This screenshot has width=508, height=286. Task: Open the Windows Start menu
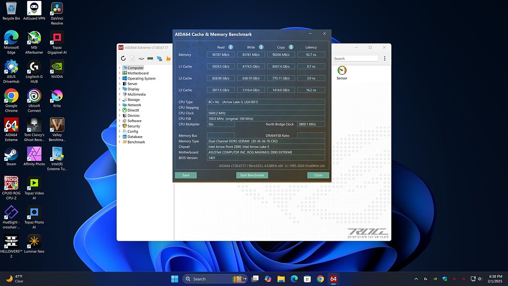pos(175,279)
